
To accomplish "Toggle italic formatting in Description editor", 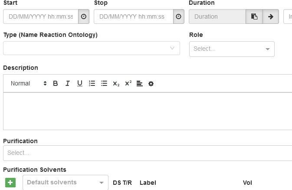I will (68, 83).
